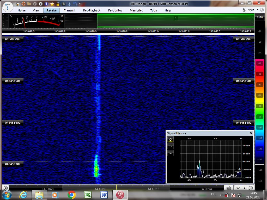Click the grey play icon in quick access toolbar
Screen dimensions: 267x200
pos(35,4)
